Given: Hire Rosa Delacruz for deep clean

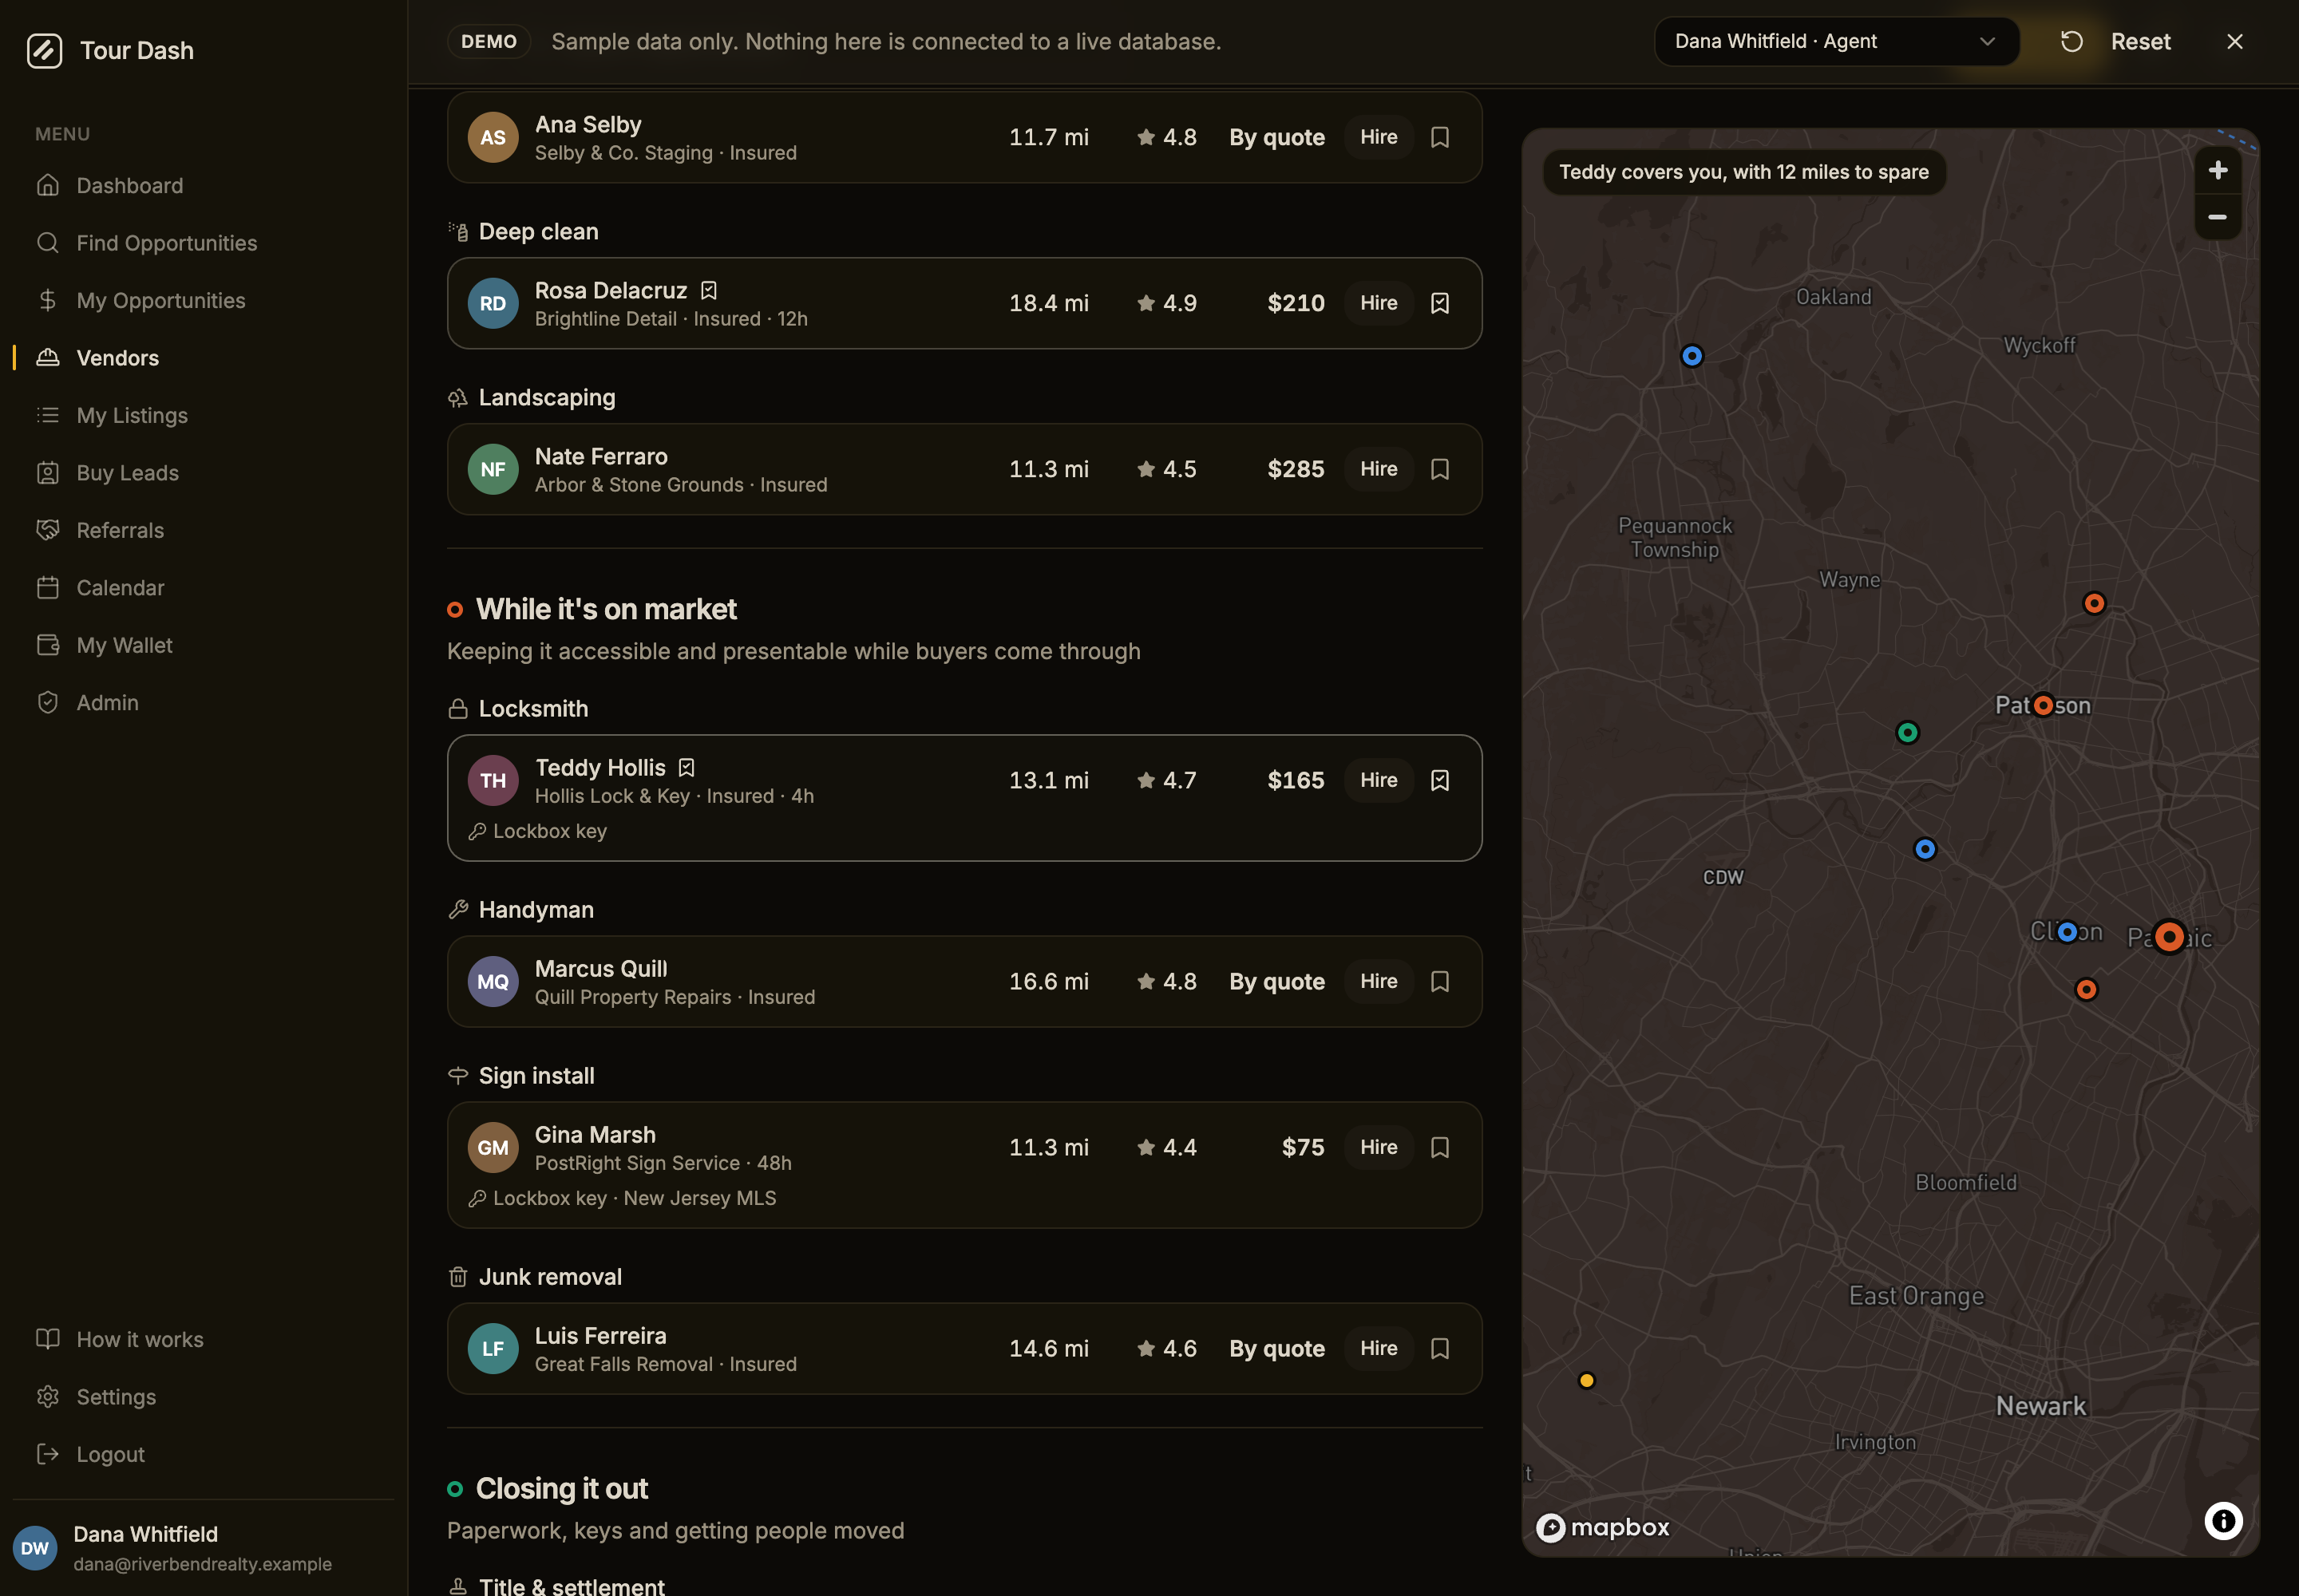Looking at the screenshot, I should click(x=1378, y=303).
